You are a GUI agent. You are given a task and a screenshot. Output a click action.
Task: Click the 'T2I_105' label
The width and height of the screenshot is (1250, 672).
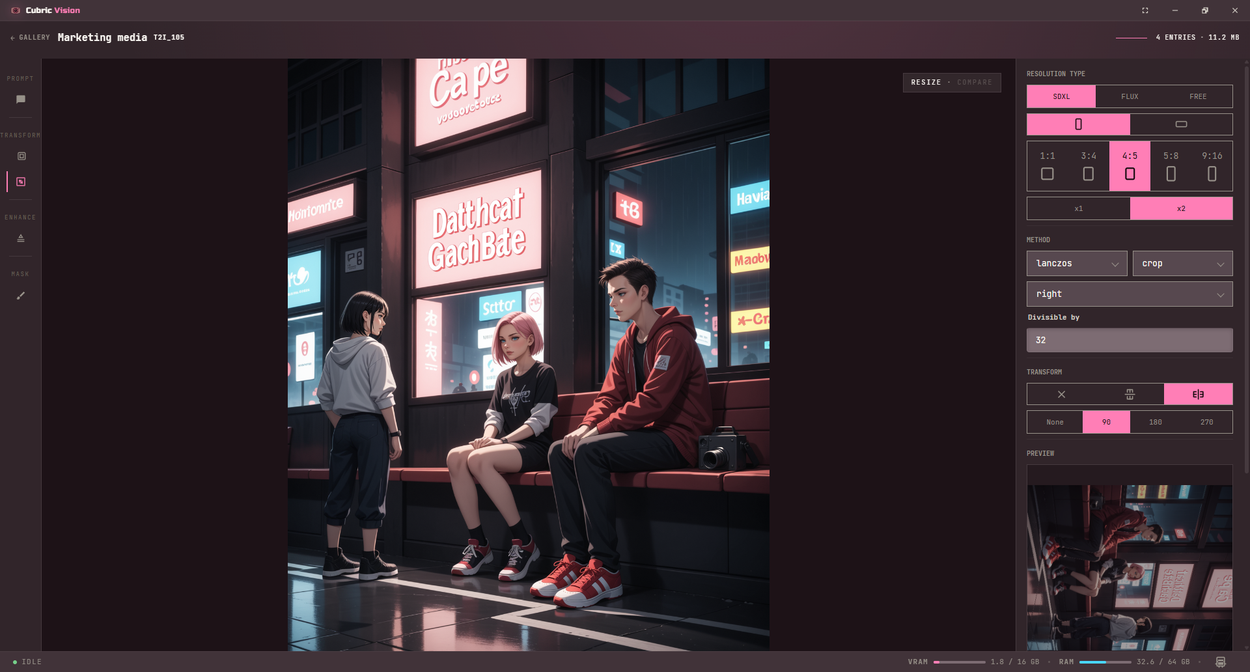click(169, 38)
